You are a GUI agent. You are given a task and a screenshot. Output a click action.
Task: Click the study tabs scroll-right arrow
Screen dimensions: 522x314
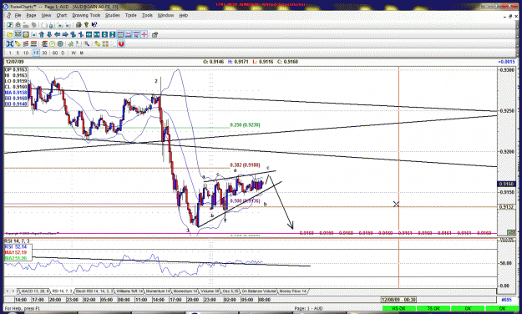coord(13,291)
